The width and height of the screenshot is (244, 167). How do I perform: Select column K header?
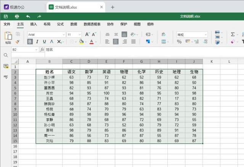pos(212,62)
